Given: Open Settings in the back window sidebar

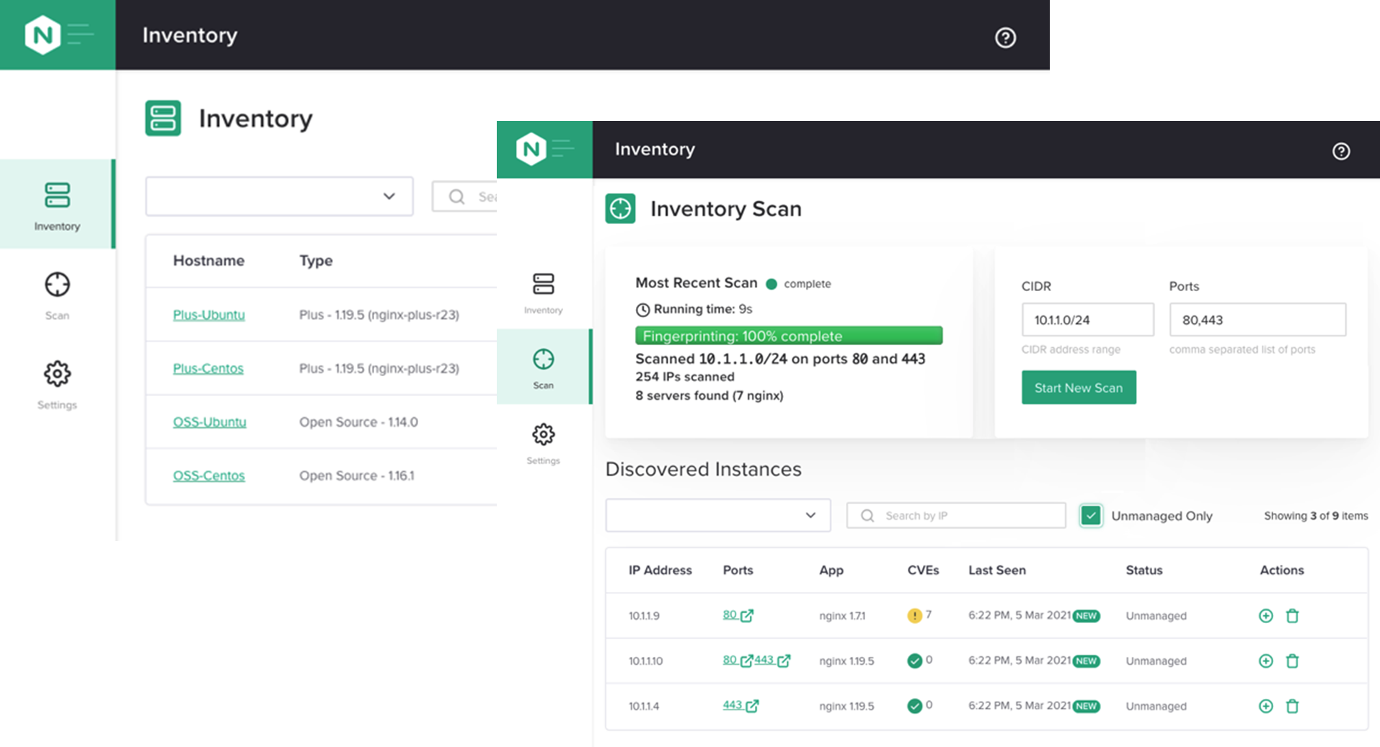Looking at the screenshot, I should pos(57,385).
